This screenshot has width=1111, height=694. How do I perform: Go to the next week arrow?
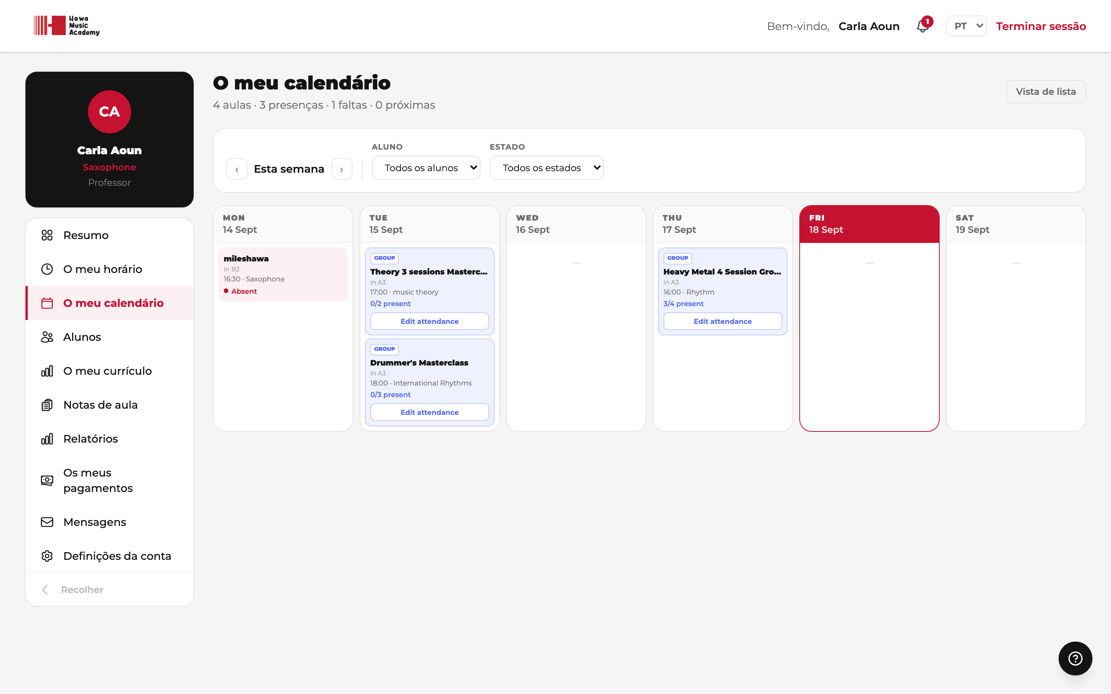coord(341,169)
